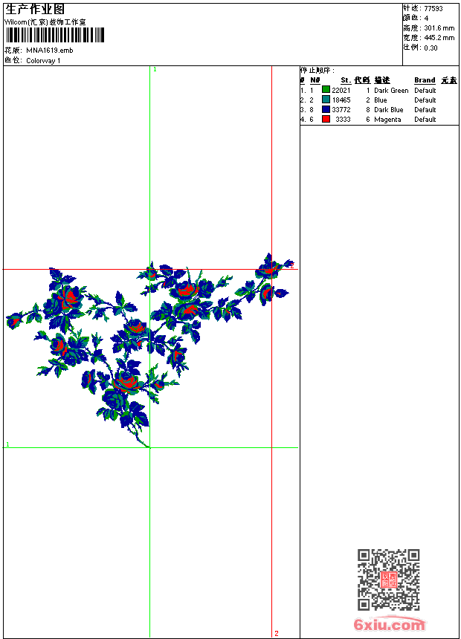Viewport: 461px width, 639px height.
Task: Click the red marker 2 at bottom
Action: [276, 633]
